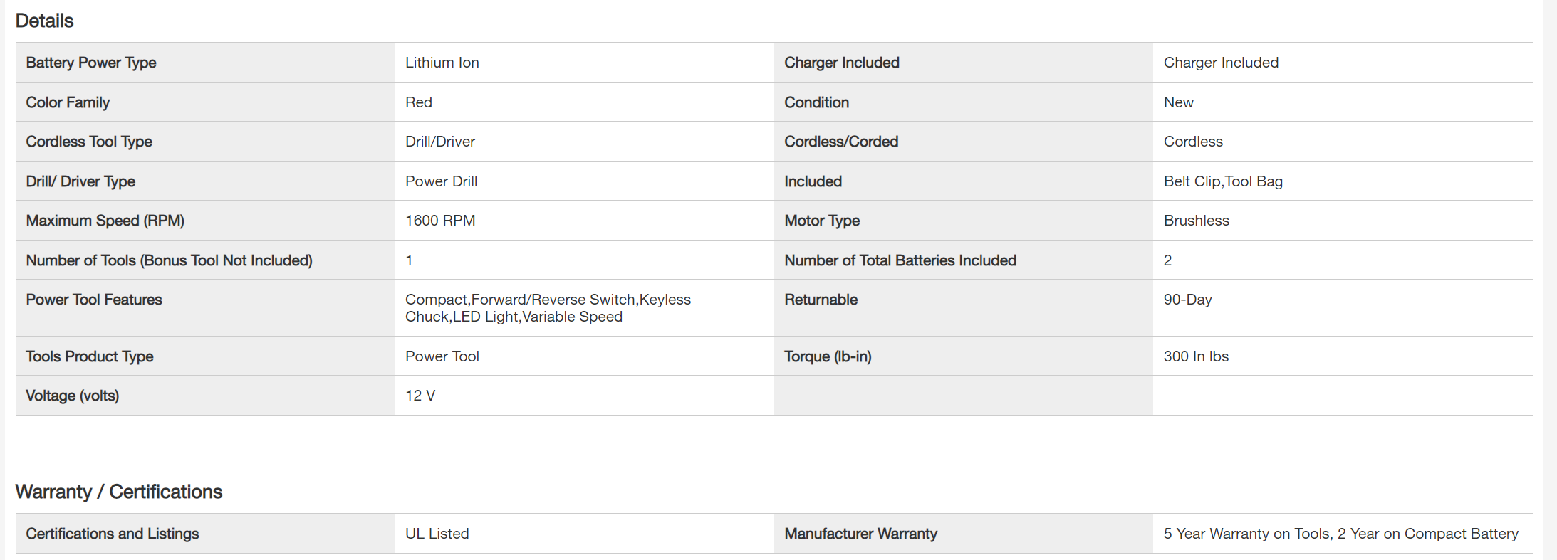Click Number of Total Batteries Included label
This screenshot has width=1557, height=560.
tap(900, 260)
